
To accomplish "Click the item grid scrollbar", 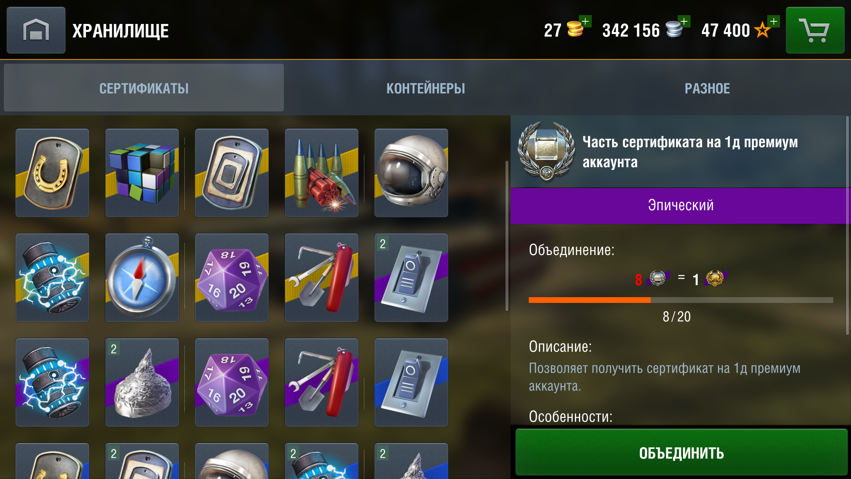I will click(507, 236).
